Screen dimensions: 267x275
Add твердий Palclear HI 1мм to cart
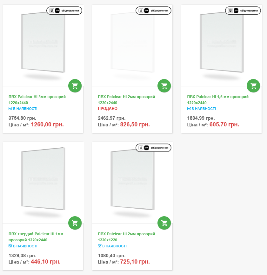[75, 223]
